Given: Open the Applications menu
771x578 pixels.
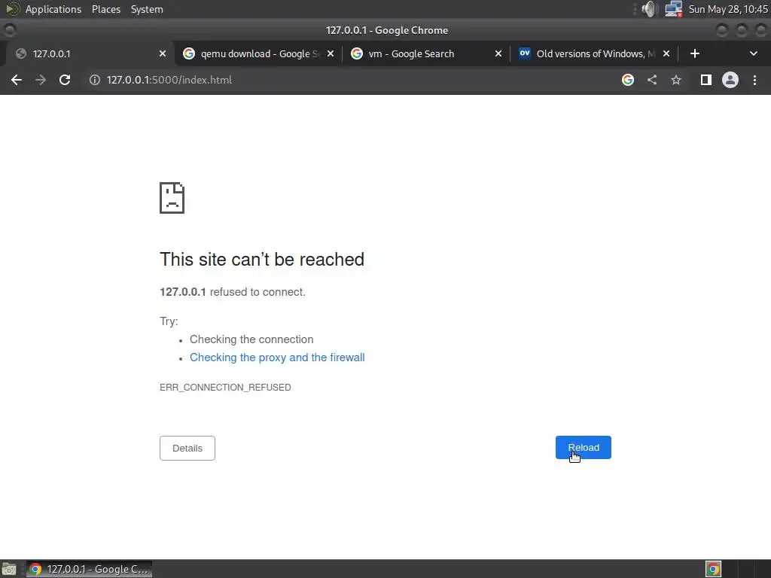Looking at the screenshot, I should 53,9.
